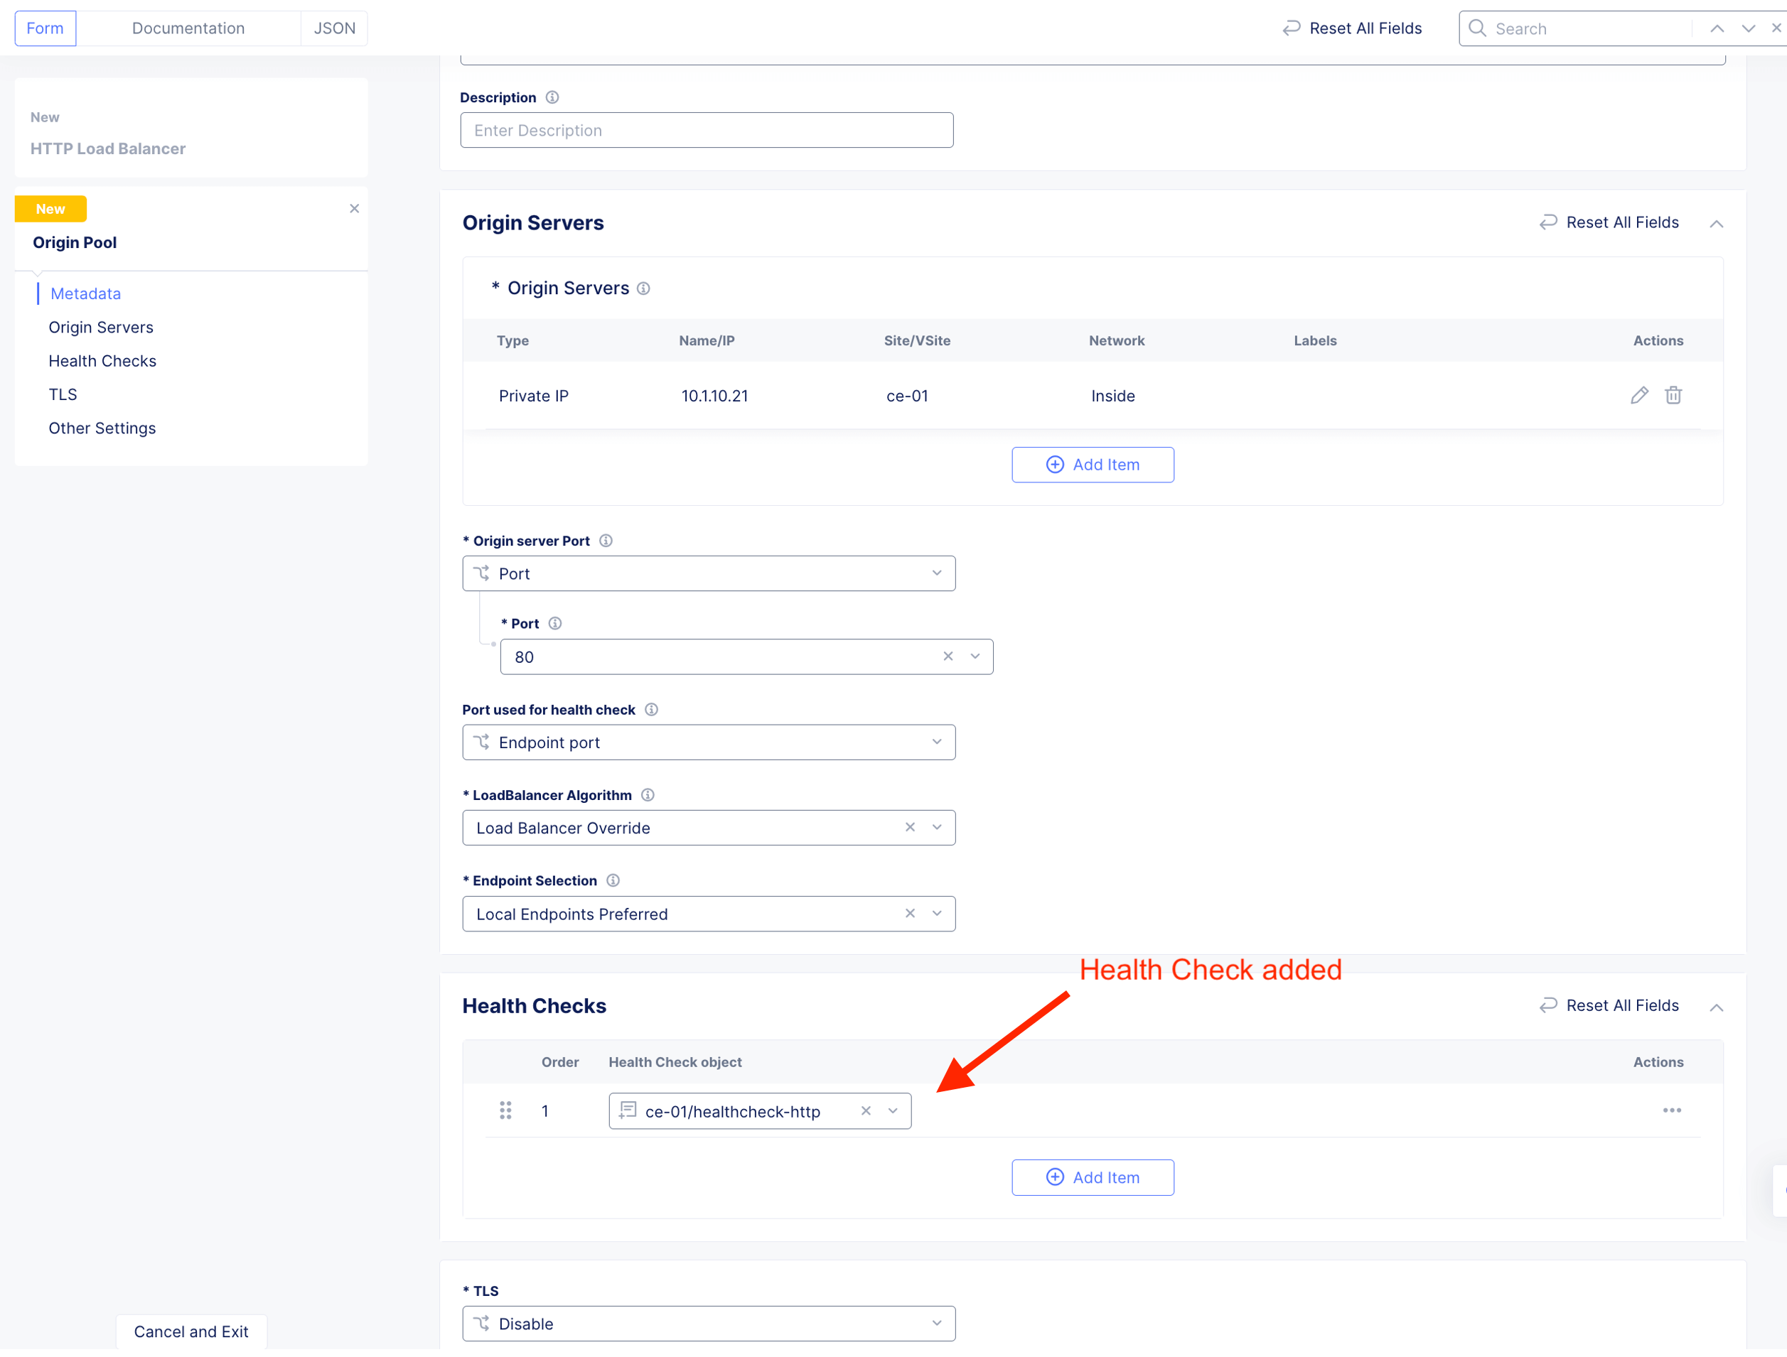This screenshot has width=1787, height=1357.
Task: Expand the Port used for health check dropdown
Action: click(708, 742)
